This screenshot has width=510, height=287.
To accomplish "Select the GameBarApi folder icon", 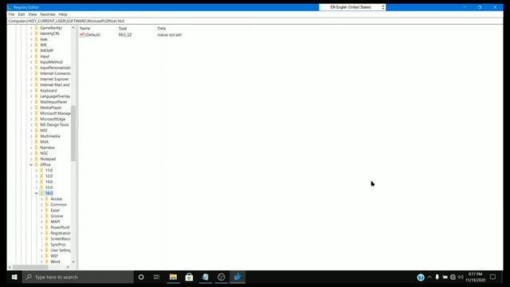I will (x=37, y=28).
